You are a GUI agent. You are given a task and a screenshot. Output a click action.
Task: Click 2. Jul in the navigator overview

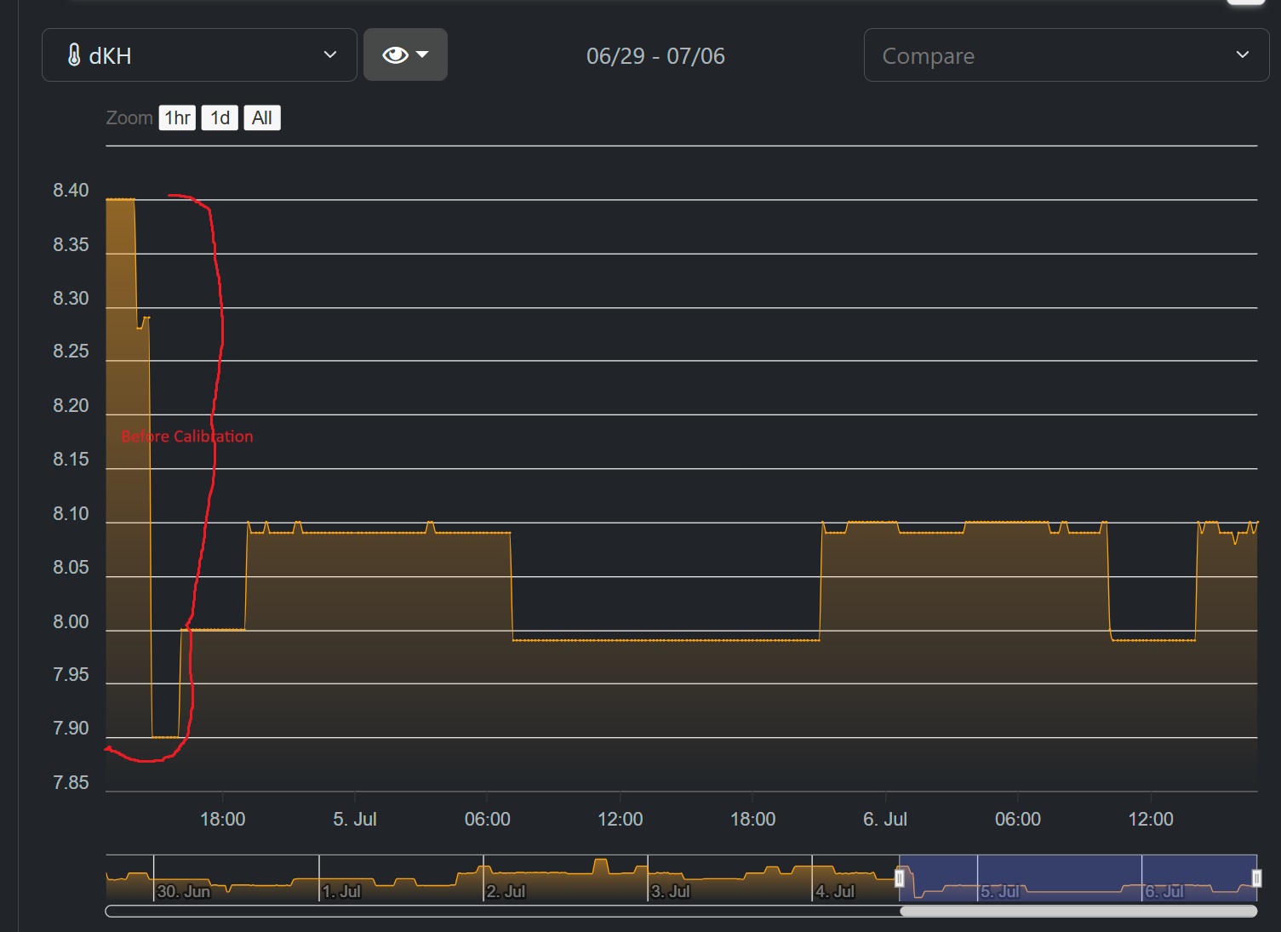[506, 891]
